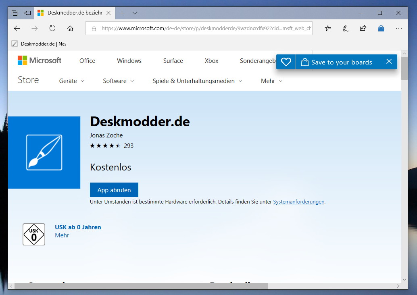
Task: Add notes with the pen icon
Action: 346,28
